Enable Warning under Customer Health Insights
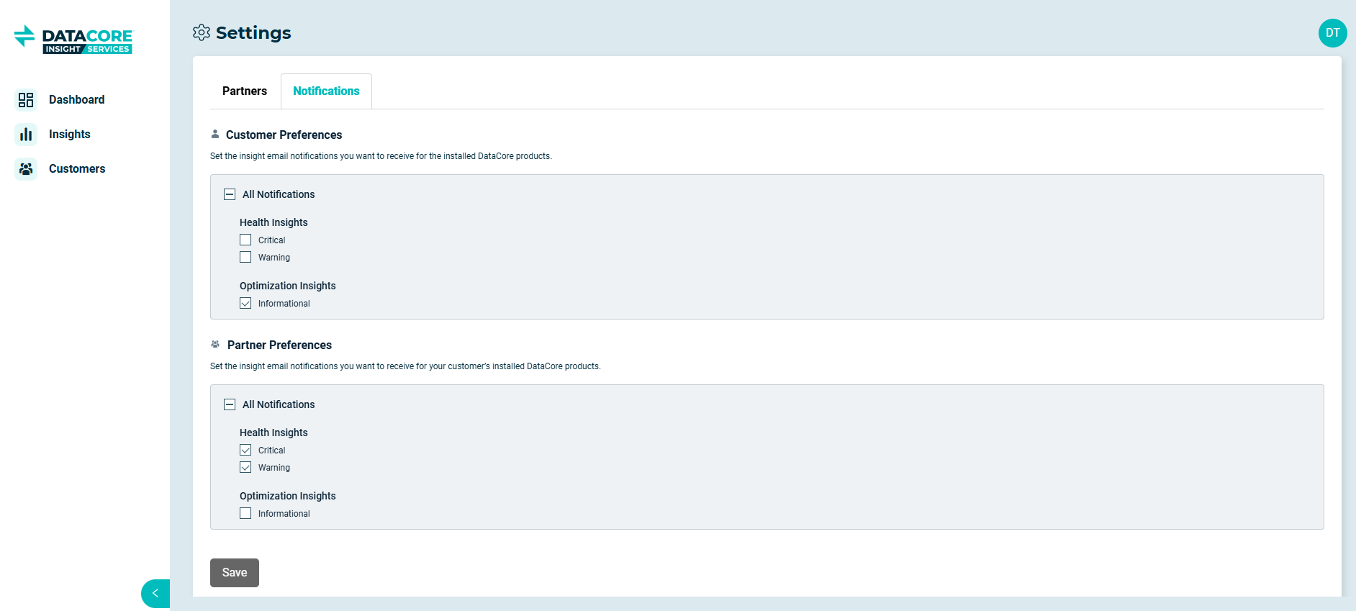Screen dimensions: 1356x611 pos(245,258)
